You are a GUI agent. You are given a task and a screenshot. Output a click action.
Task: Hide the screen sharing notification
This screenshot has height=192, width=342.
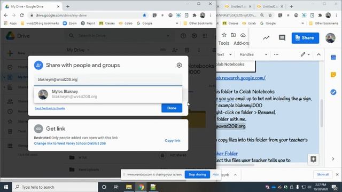(x=215, y=174)
